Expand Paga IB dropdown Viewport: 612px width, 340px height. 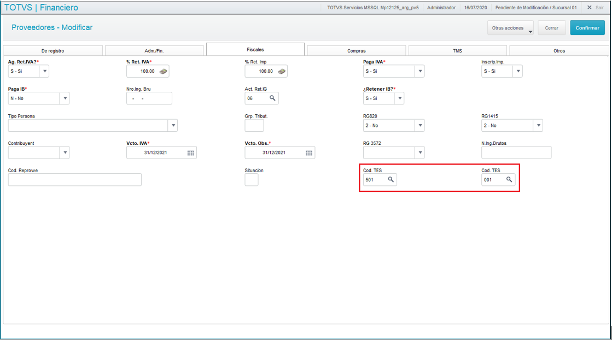point(65,98)
